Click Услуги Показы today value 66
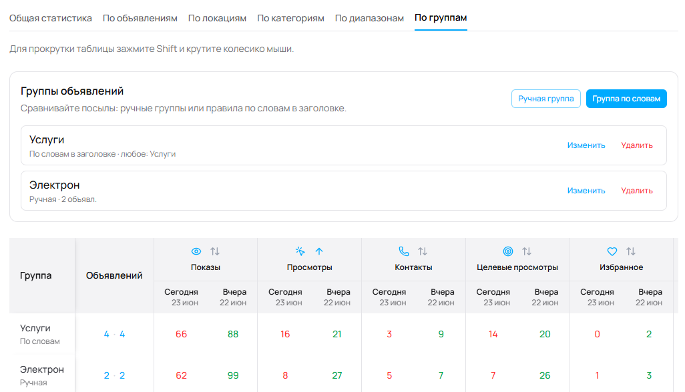The height and width of the screenshot is (392, 685). tap(182, 335)
